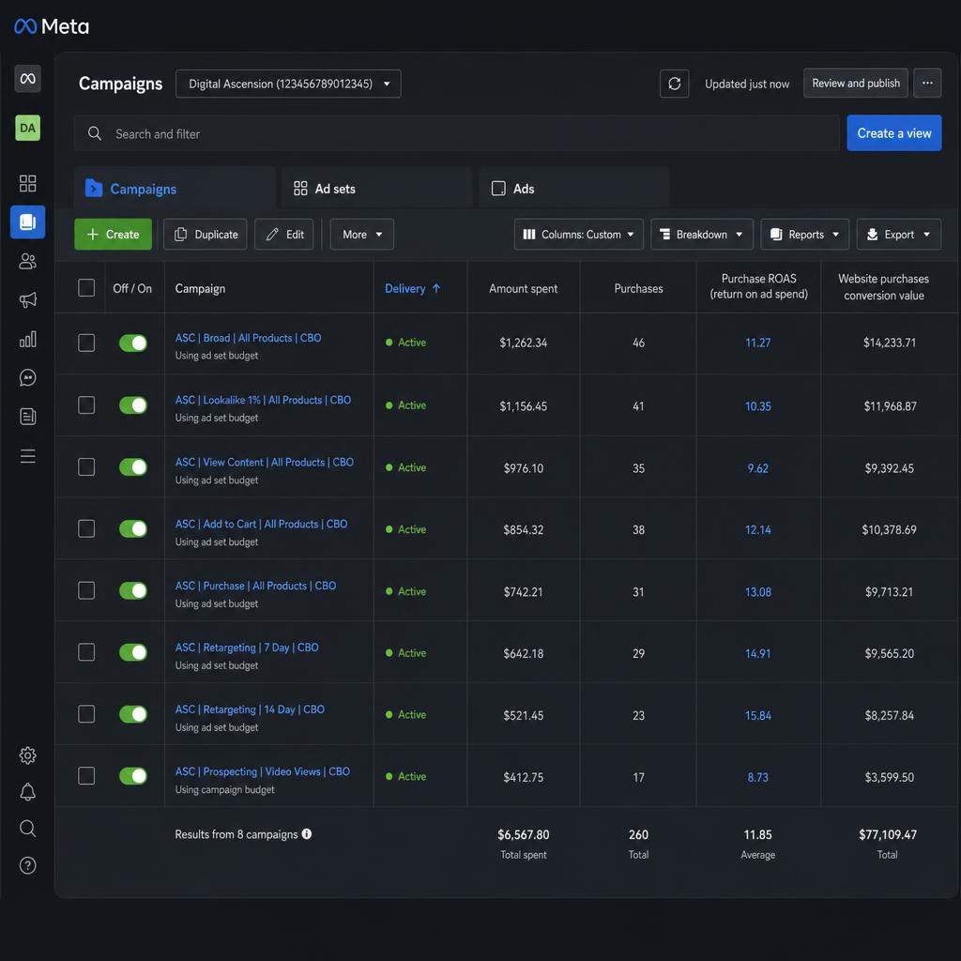The height and width of the screenshot is (961, 961).
Task: Open the ASC | Prospecting | Video Views link
Action: click(x=263, y=771)
